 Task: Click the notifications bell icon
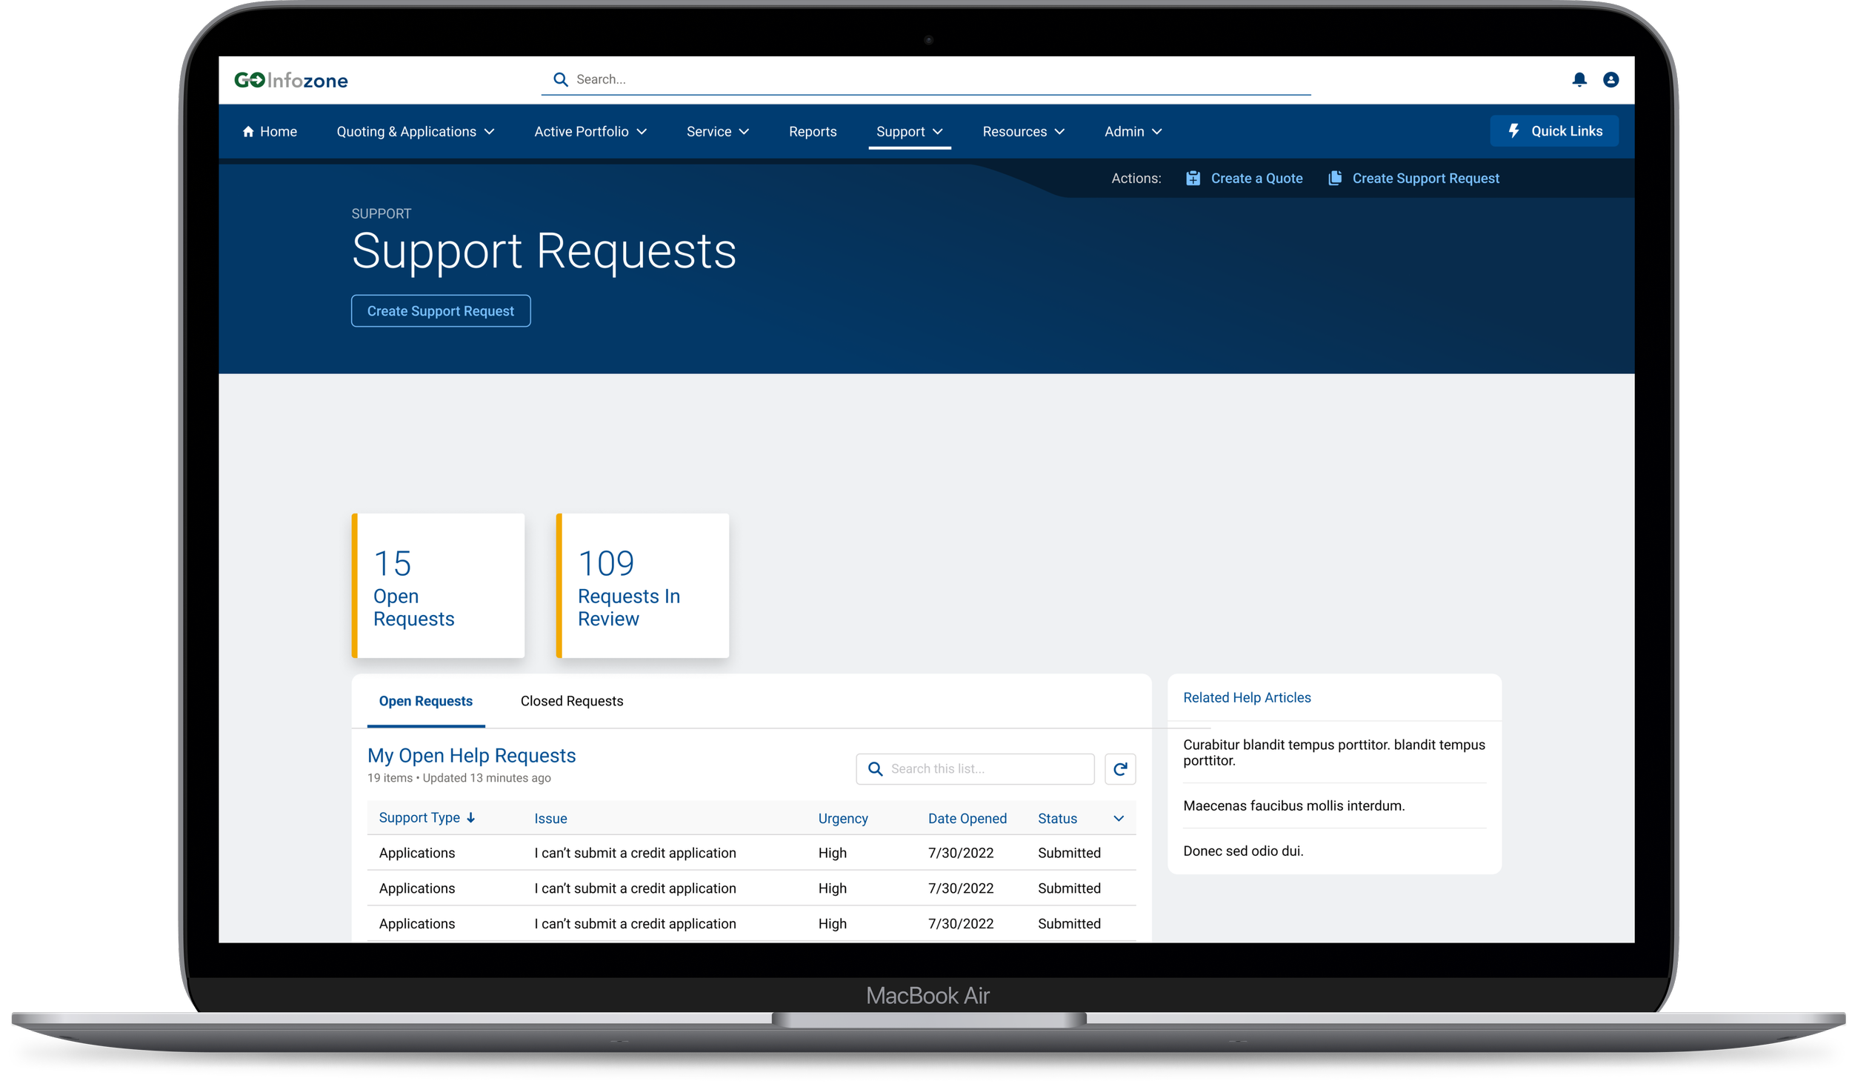[1579, 79]
